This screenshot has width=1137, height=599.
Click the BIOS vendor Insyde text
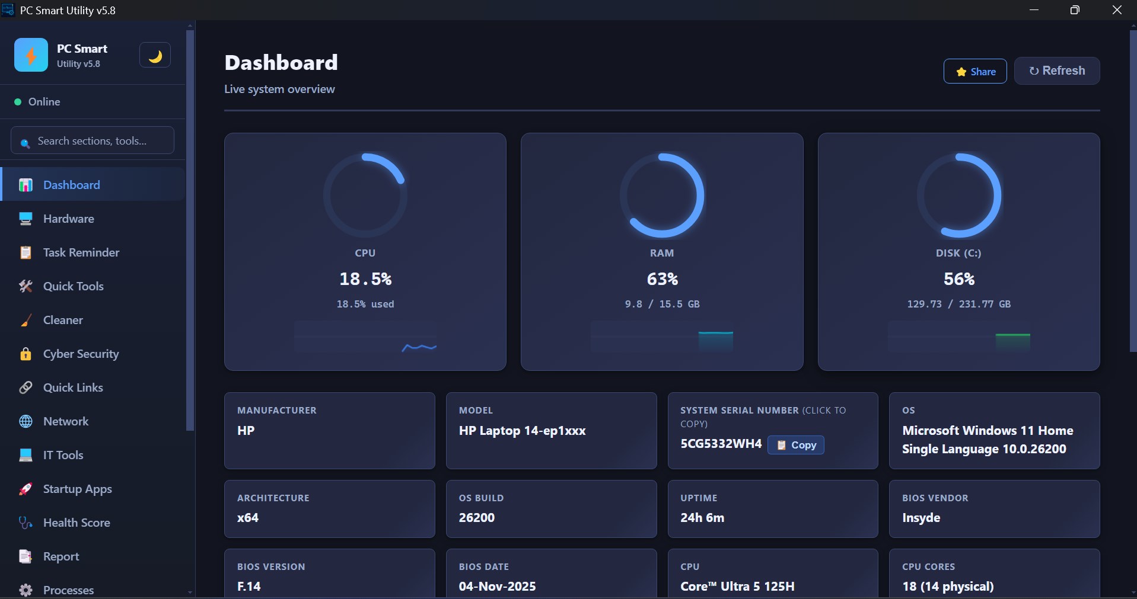coord(921,517)
